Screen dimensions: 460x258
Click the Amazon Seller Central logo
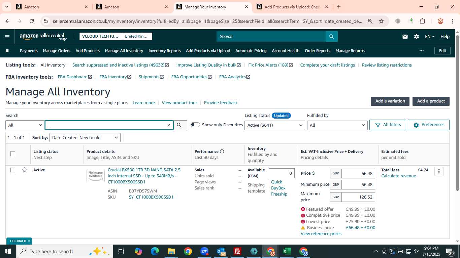(x=43, y=37)
